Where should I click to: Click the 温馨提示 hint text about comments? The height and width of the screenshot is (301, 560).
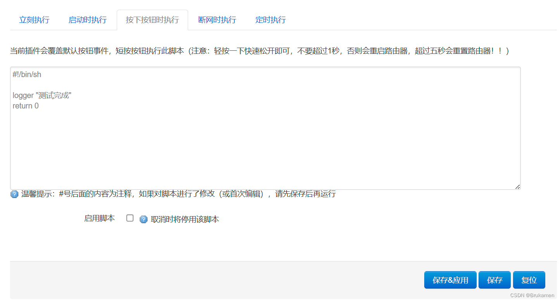pyautogui.click(x=175, y=194)
